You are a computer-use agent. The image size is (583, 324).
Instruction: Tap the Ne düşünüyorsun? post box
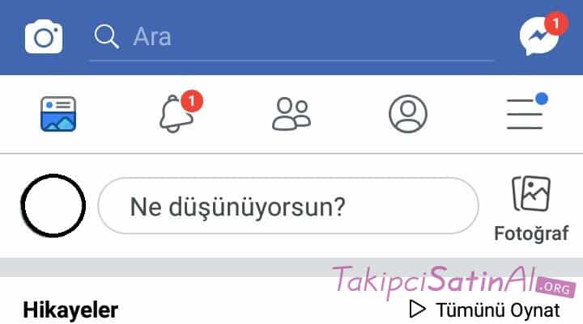288,206
